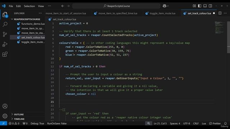Split the editor to the right
Image resolution: width=230 pixels, height=129 pixels.
(x=220, y=13)
